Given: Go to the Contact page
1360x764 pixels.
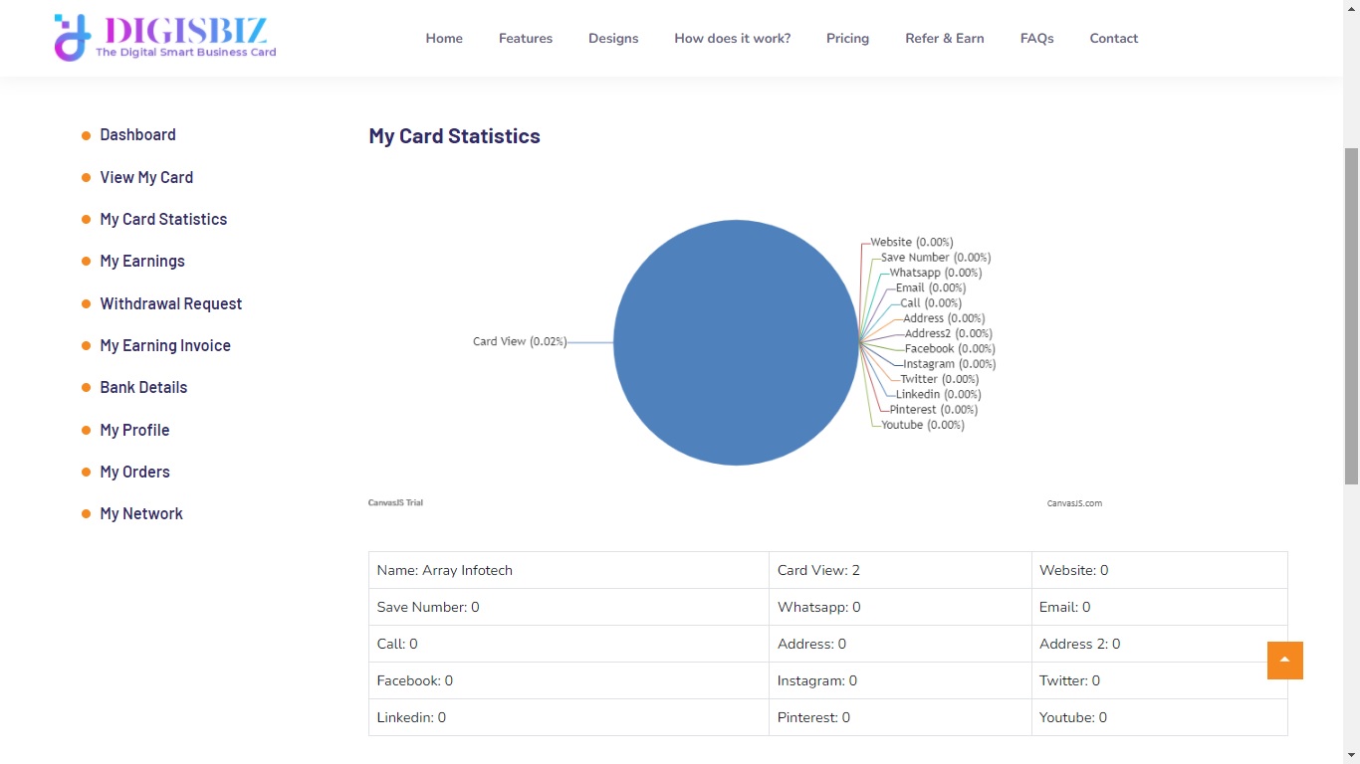Looking at the screenshot, I should [1113, 39].
